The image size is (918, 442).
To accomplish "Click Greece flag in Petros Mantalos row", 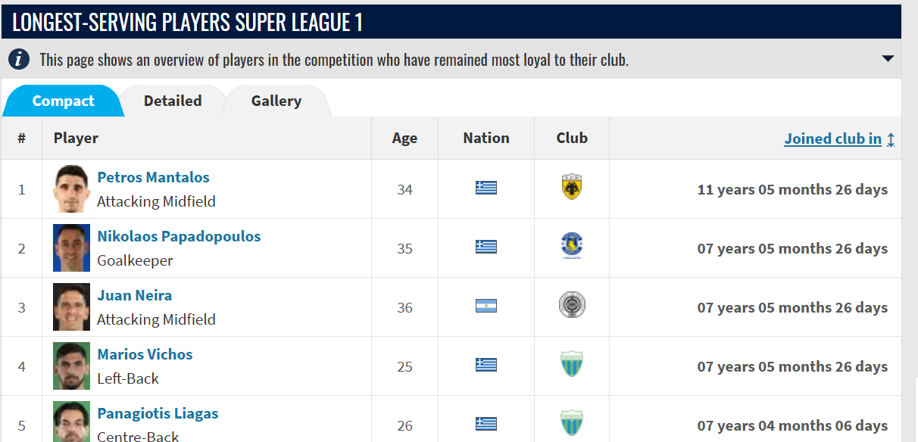I will (x=486, y=188).
